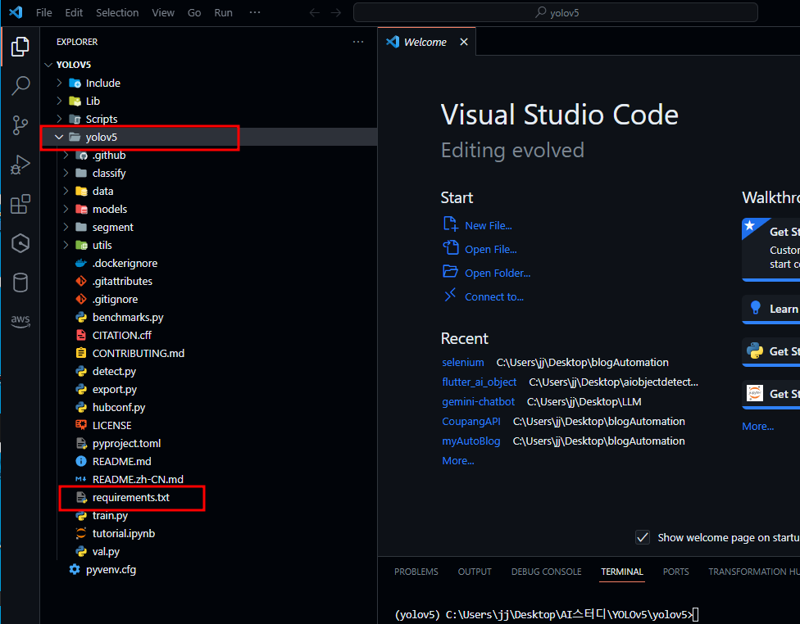The width and height of the screenshot is (800, 624).
Task: Click the VS Code logo in title bar
Action: click(16, 12)
